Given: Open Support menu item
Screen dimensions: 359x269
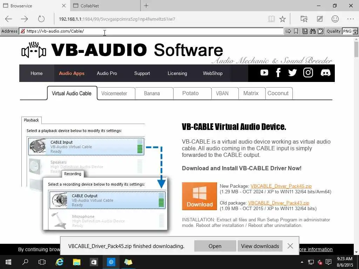Looking at the screenshot, I should [x=142, y=73].
